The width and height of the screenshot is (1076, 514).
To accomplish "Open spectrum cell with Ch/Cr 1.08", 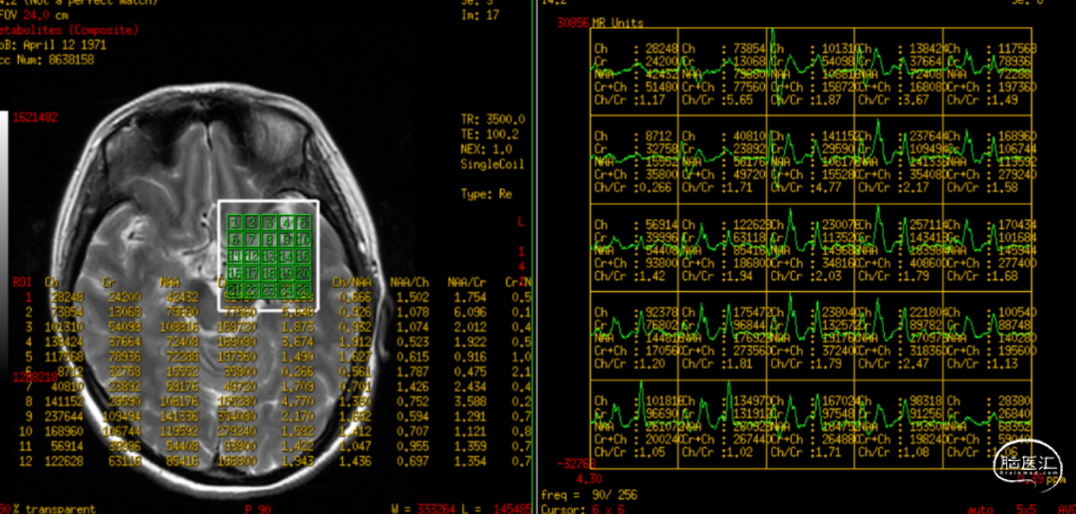I will [x=899, y=424].
